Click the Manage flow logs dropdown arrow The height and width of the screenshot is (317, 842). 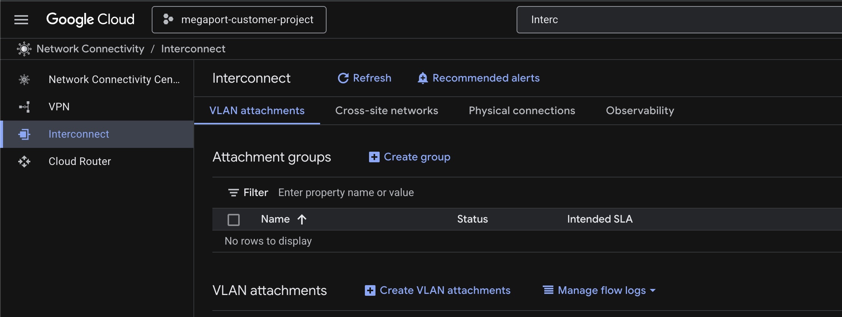pyautogui.click(x=653, y=290)
